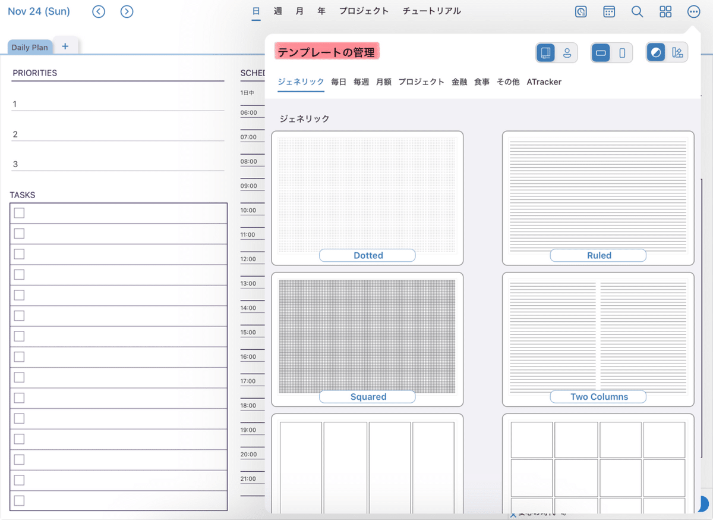Viewport: 713px width, 520px height.
Task: Click the Nov 24 (Sun) date title
Action: point(39,11)
